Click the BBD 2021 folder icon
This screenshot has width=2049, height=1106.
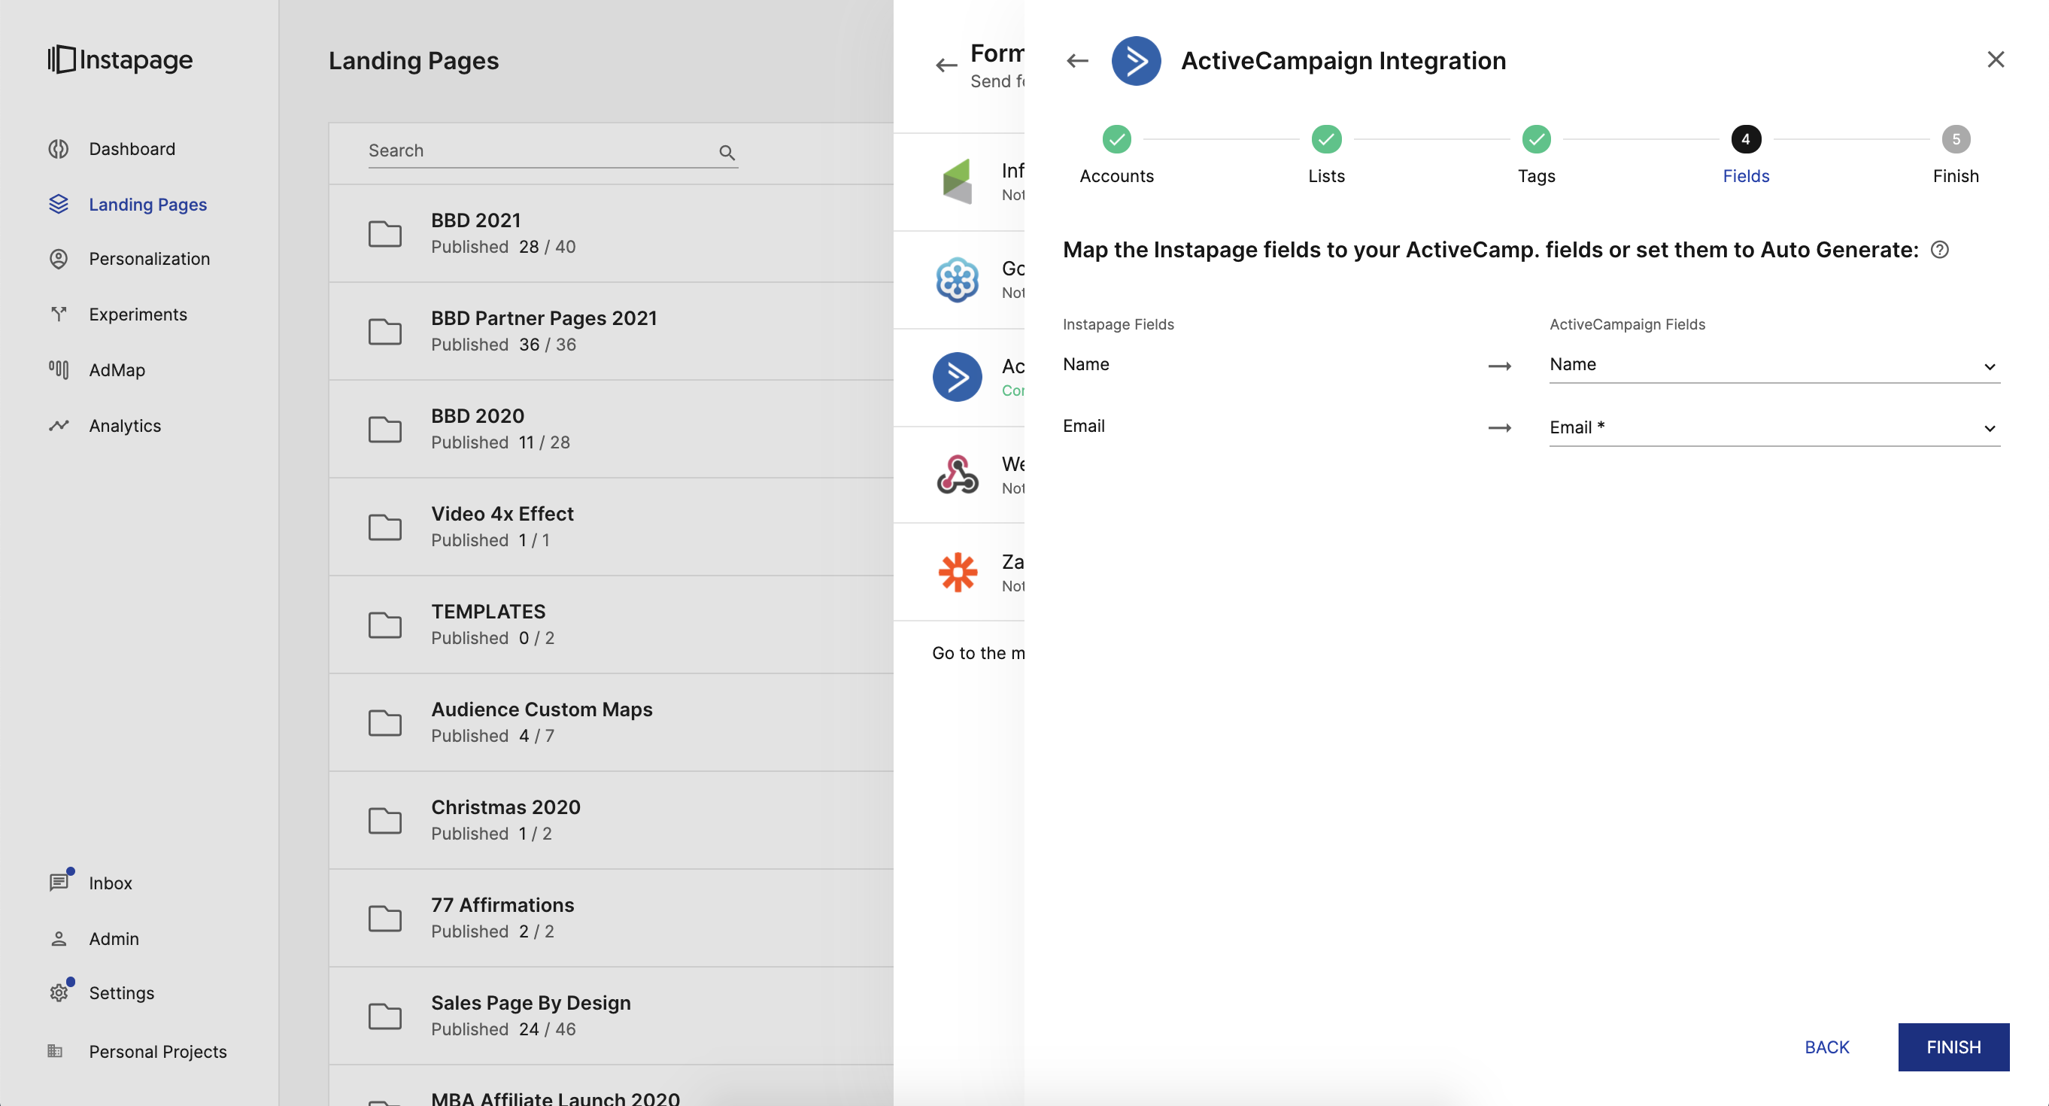coord(385,234)
